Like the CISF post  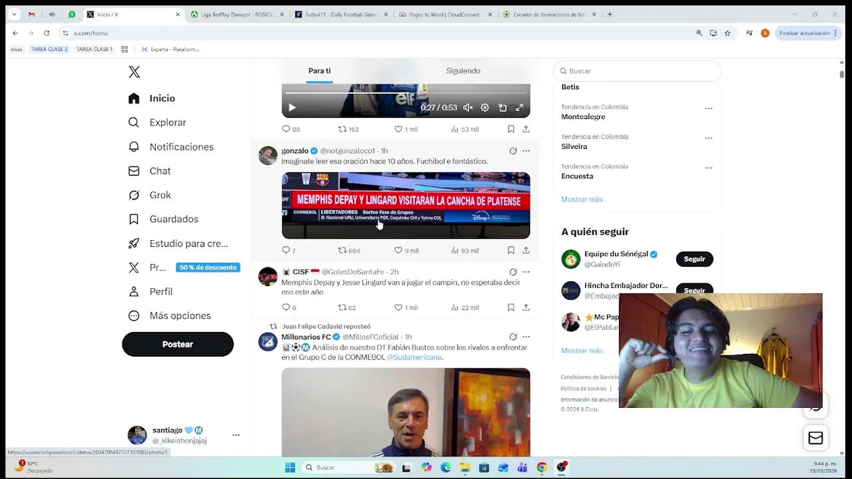[405, 307]
